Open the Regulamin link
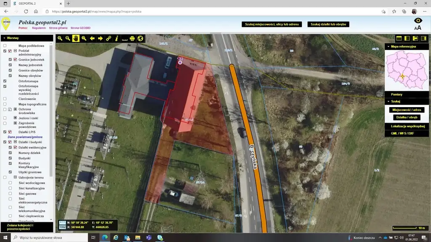 [39, 28]
